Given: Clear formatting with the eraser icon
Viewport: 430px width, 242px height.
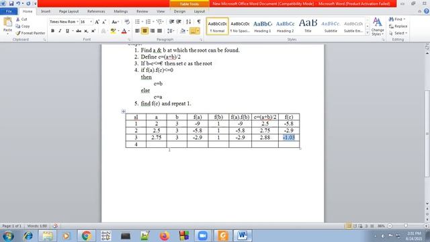Looking at the screenshot, I should [x=127, y=22].
